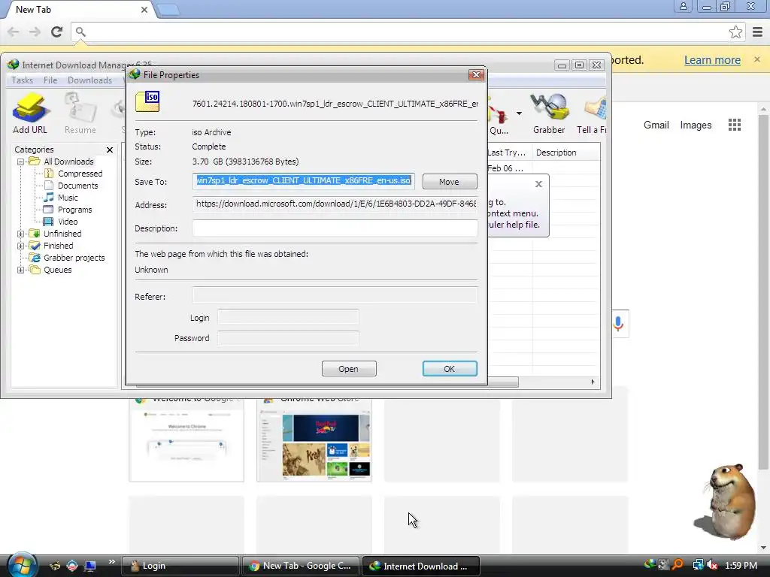Click the voice search microphone icon

pyautogui.click(x=618, y=324)
